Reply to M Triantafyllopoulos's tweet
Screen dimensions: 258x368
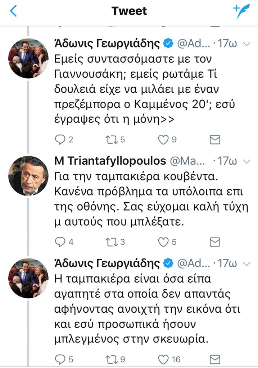60,242
